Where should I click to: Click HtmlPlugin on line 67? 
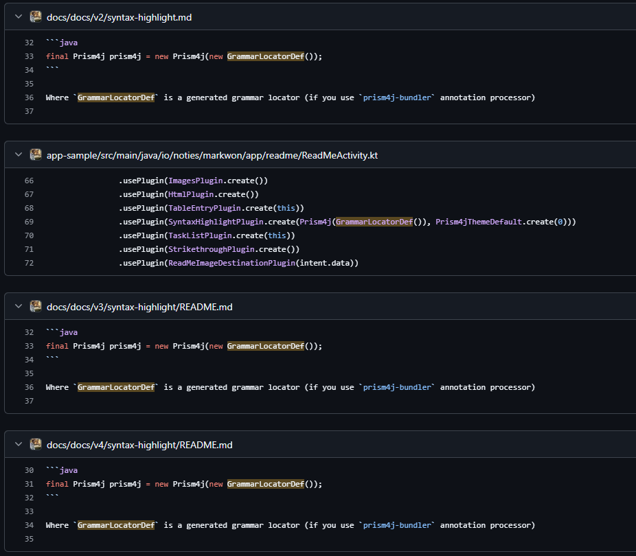click(x=191, y=194)
